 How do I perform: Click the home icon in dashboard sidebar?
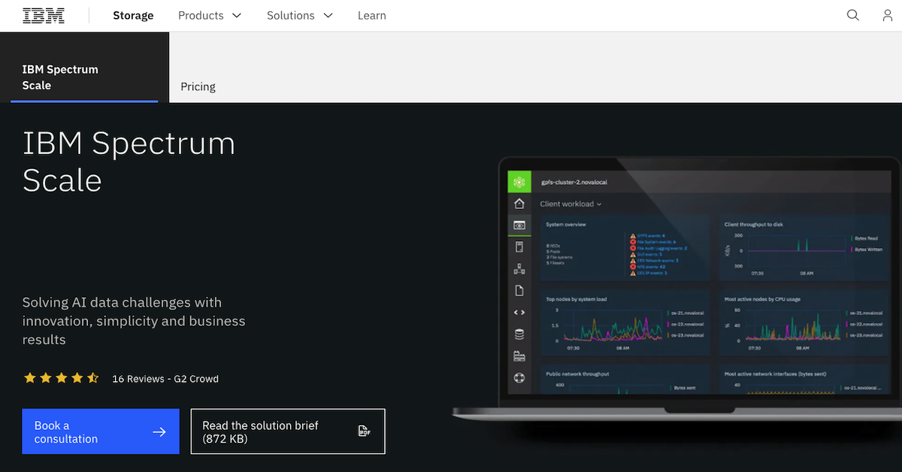coord(519,204)
